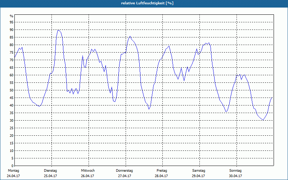Select the date label '28.04.17'
Image resolution: width=288 pixels, height=180 pixels.
[x=161, y=176]
